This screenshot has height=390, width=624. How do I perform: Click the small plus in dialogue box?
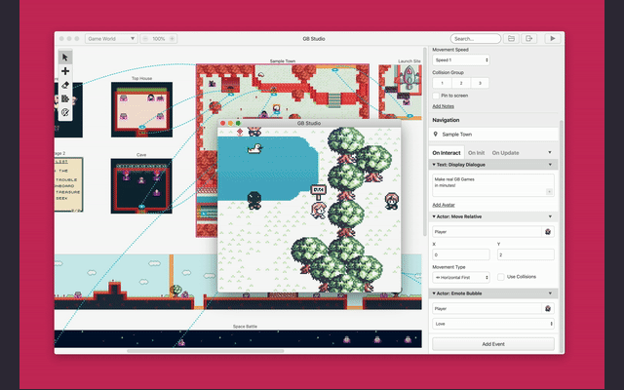click(x=549, y=192)
